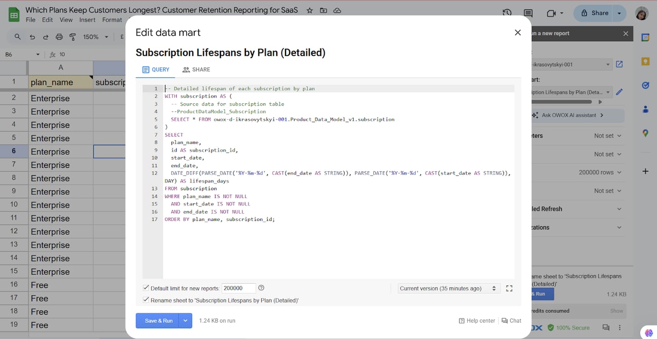Open the sidebar three-dot menu

click(619, 327)
